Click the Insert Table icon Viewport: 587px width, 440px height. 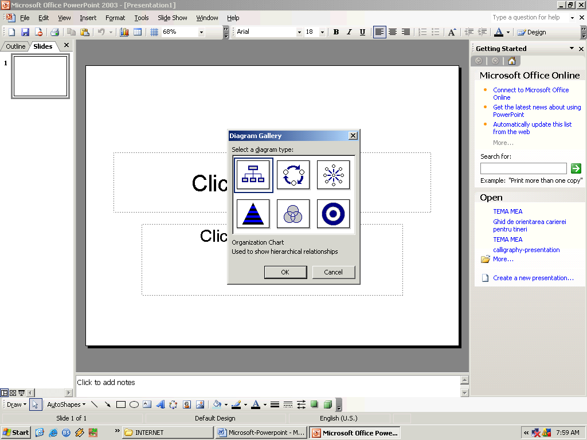coord(138,32)
